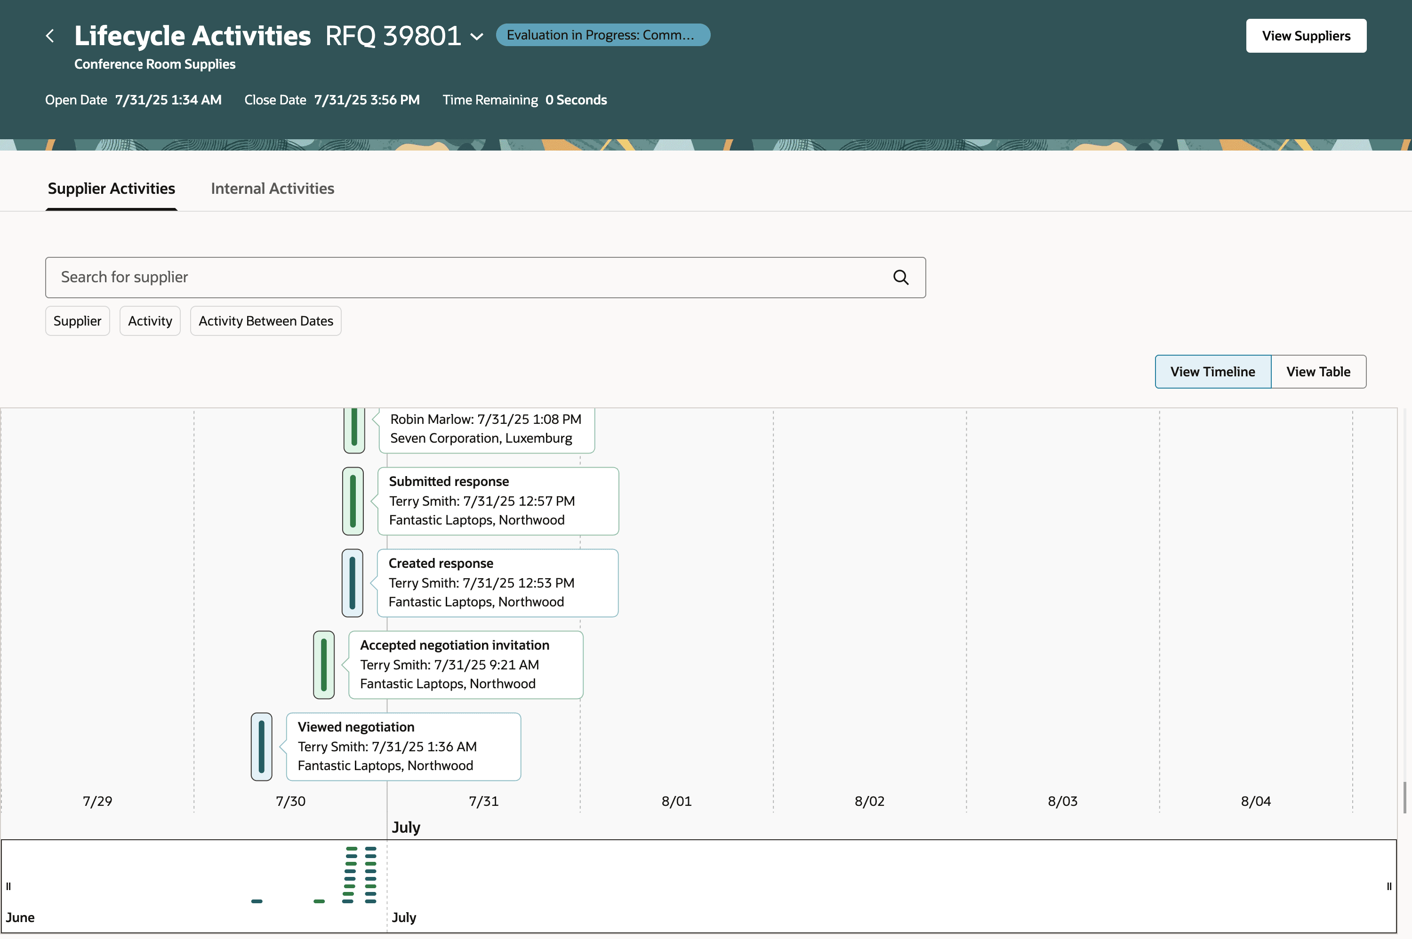Screen dimensions: 1412x939
Task: Switch to View Table mode
Action: pos(1318,372)
